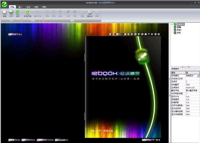Click the green iebook application logo button
Viewport: 200px width, 143px height.
[x=4, y=4]
